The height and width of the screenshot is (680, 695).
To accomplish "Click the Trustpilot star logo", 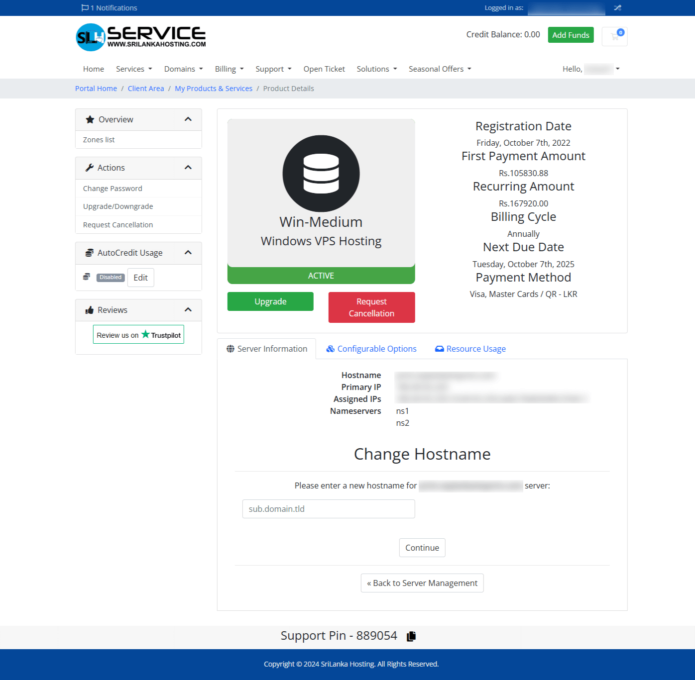I will click(145, 334).
